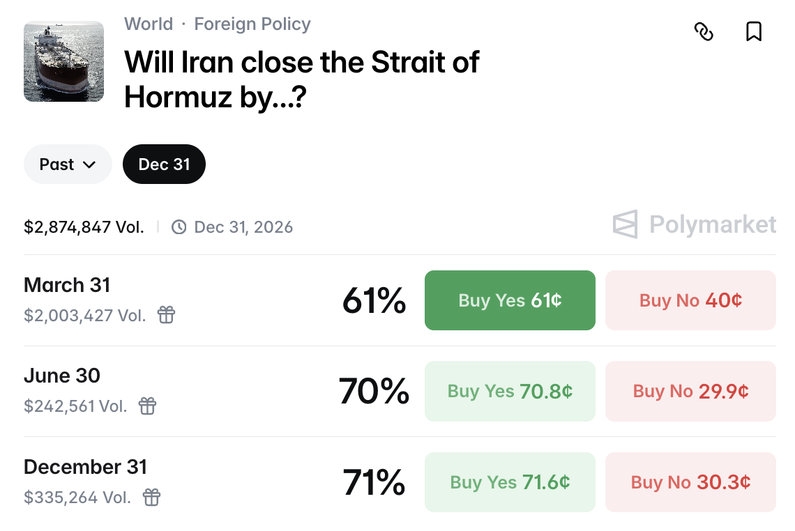Open the tanker ship market thumbnail

63,61
